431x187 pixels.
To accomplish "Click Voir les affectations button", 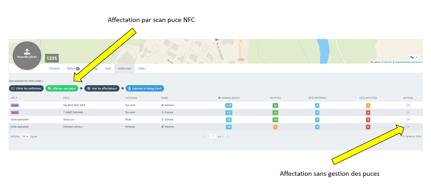I will tap(102, 88).
